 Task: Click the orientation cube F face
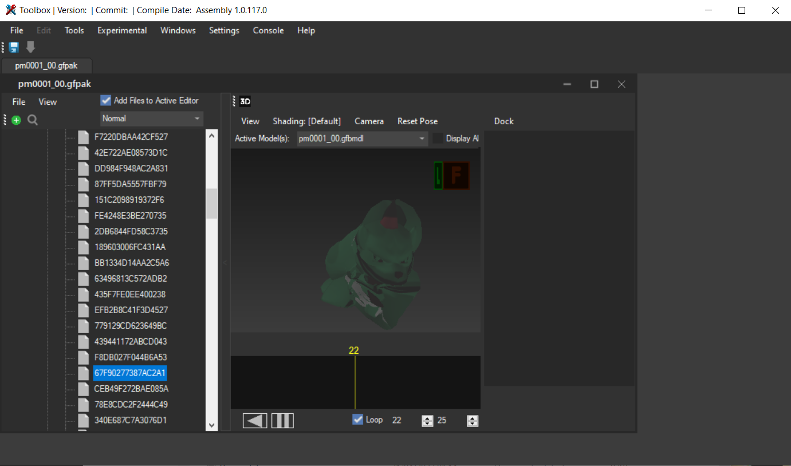pos(456,176)
